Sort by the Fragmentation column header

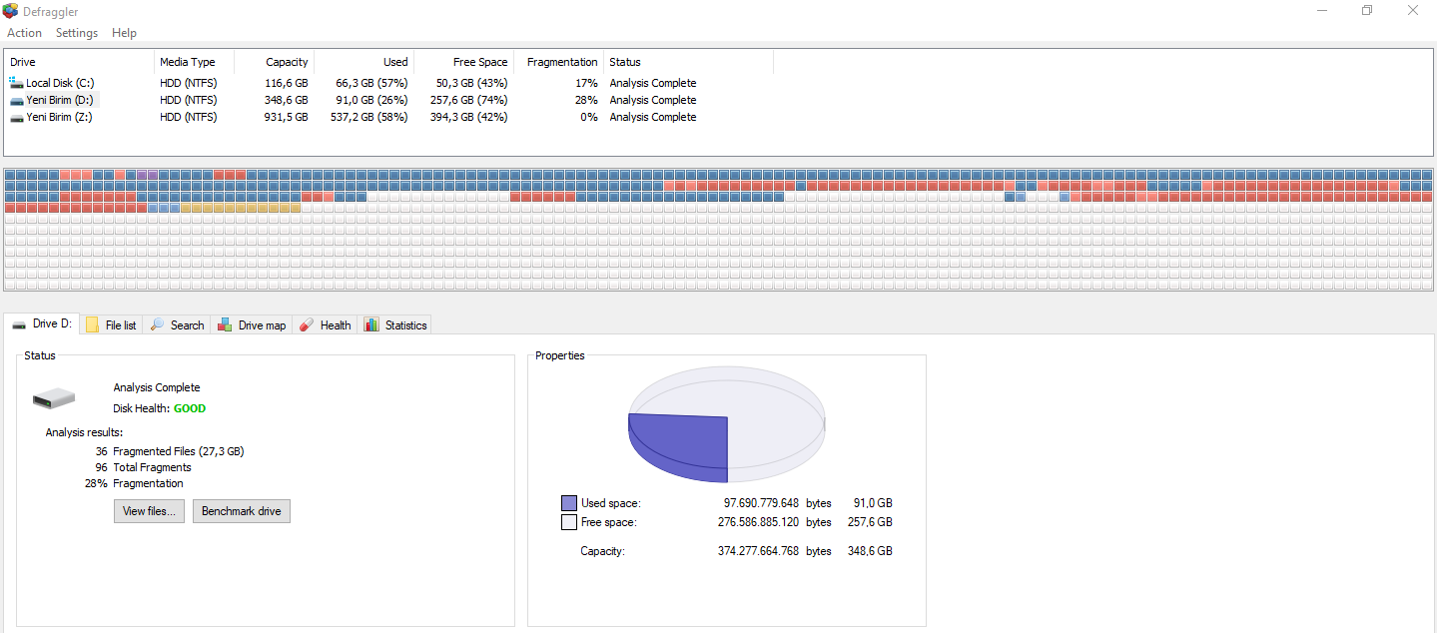pyautogui.click(x=558, y=62)
